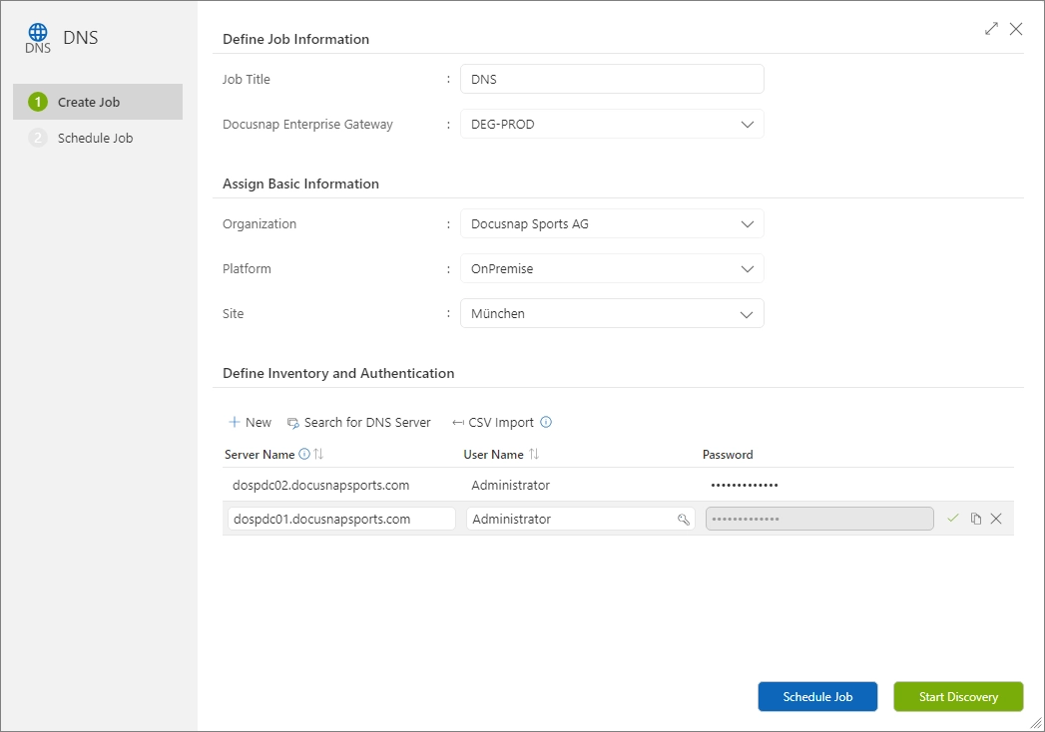Screen dimensions: 1045x732
Task: Open the Server Name info icon
Action: point(303,454)
